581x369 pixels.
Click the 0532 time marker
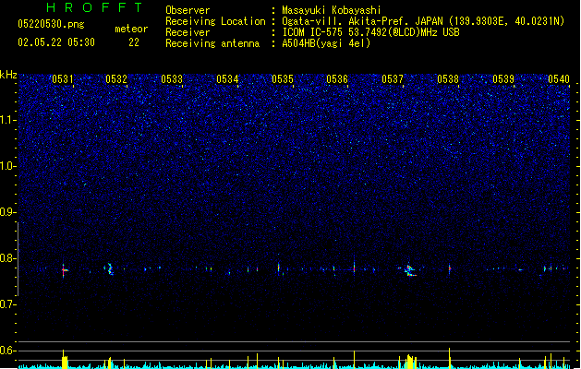pos(116,79)
